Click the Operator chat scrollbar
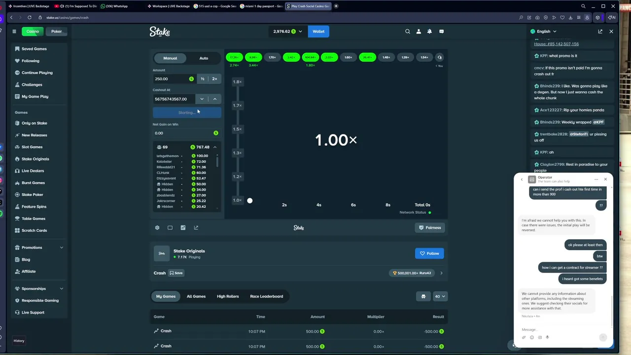631x355 pixels. [x=612, y=311]
